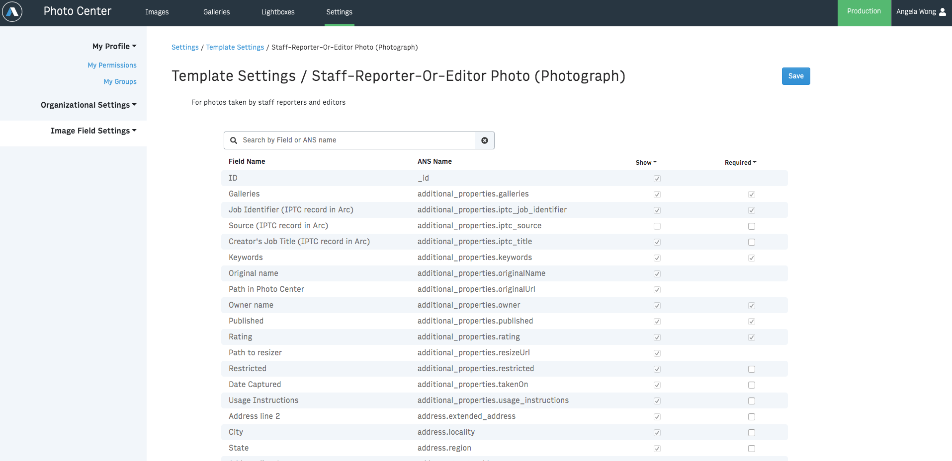This screenshot has width=952, height=461.
Task: Toggle Show checkbox for Original name
Action: pos(657,274)
